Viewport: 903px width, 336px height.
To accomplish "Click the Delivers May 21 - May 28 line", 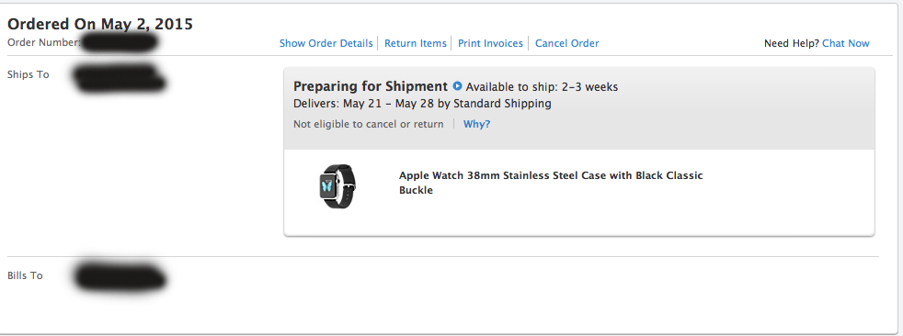I will [422, 104].
